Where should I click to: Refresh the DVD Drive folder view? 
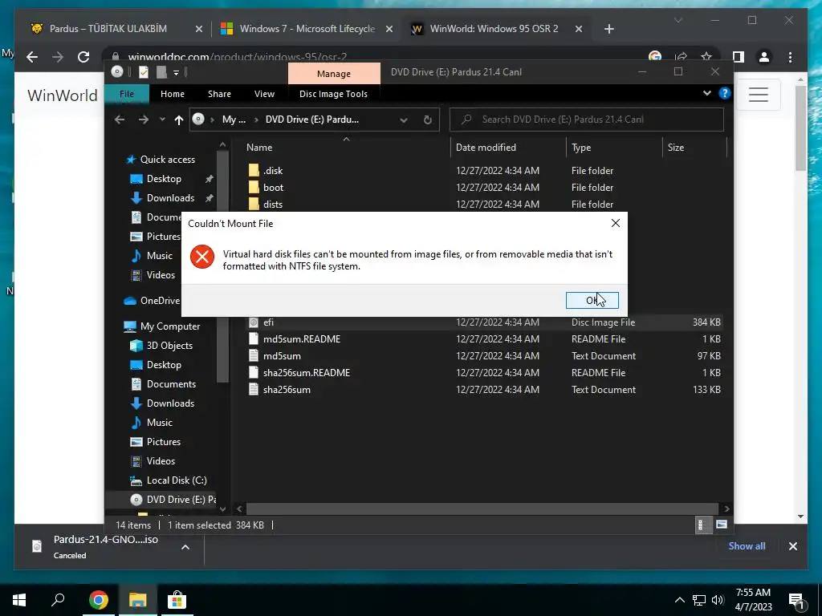coord(428,120)
